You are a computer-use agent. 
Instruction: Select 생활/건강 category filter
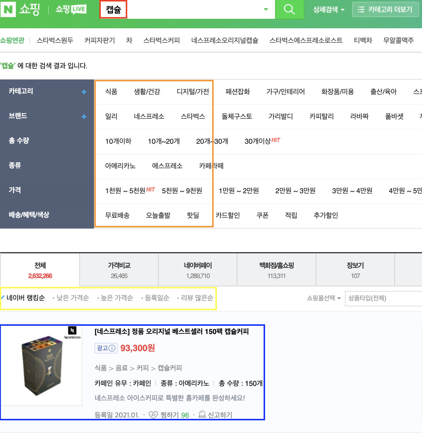(147, 92)
